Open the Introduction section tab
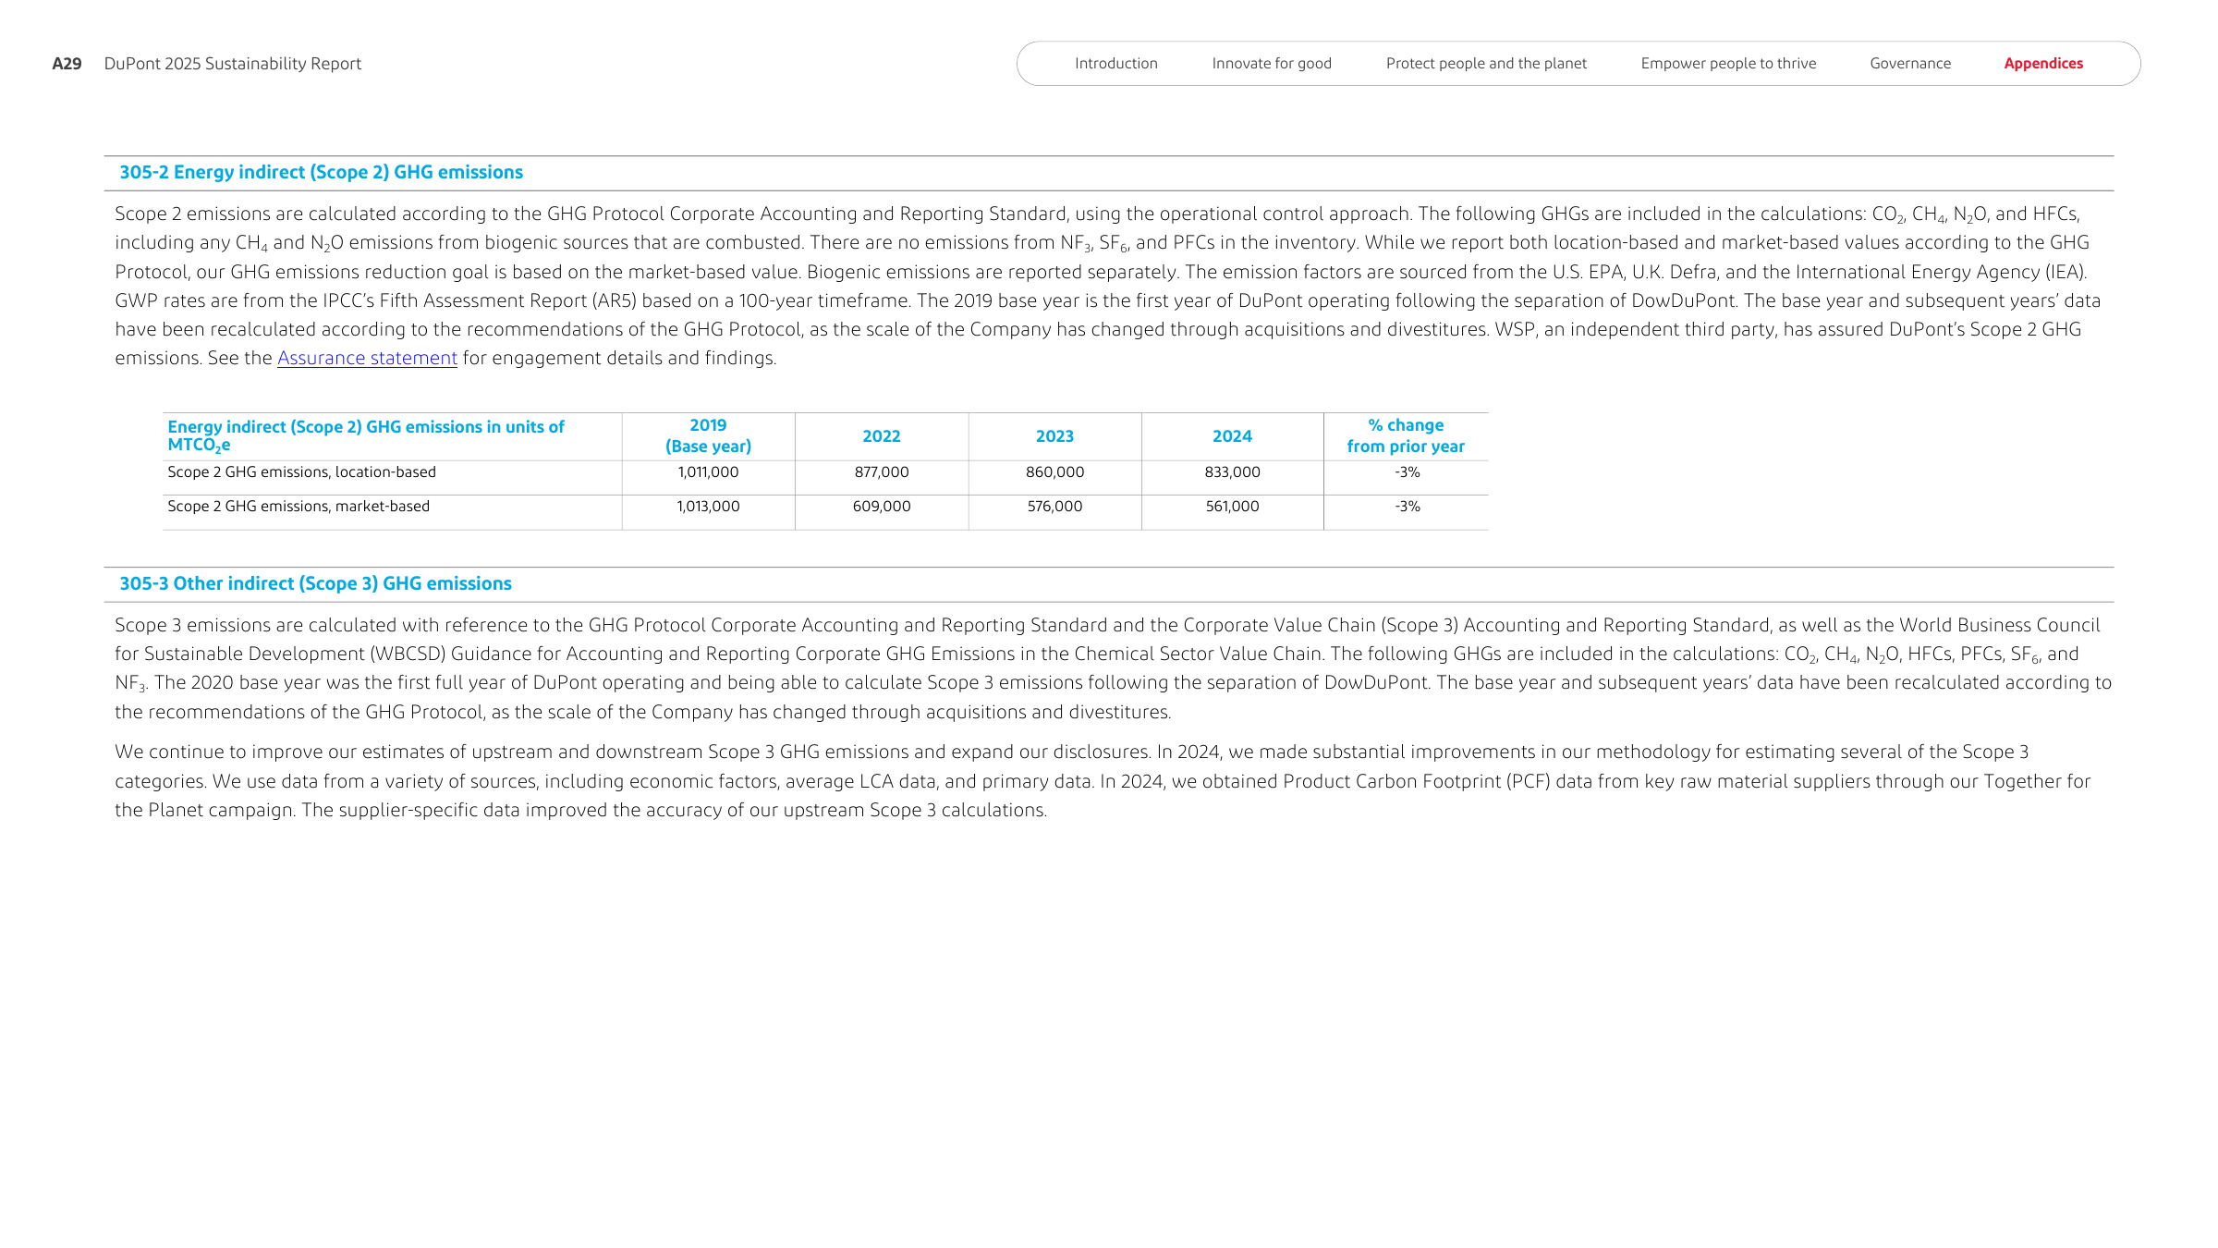The height and width of the screenshot is (1248, 2218). tap(1115, 64)
